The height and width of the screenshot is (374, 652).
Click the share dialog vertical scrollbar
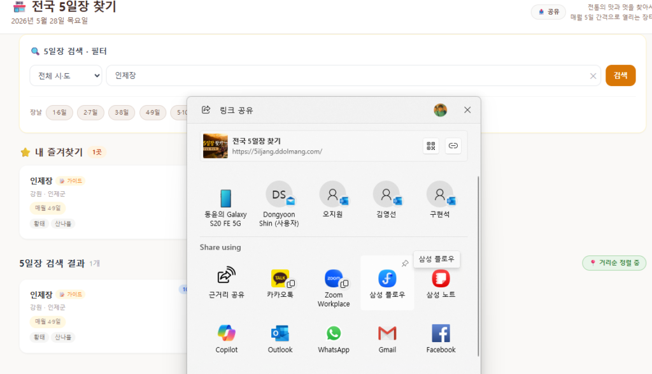478,266
